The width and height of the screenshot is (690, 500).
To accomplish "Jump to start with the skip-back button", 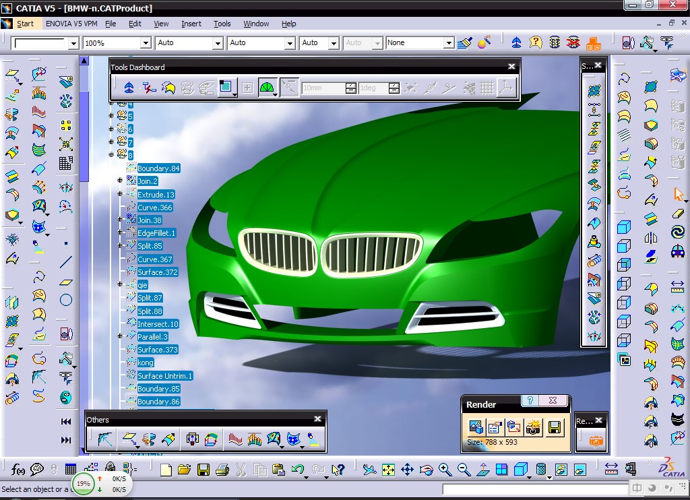I will 66,421.
